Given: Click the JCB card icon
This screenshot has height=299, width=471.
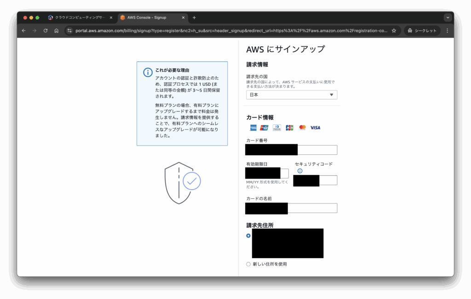Looking at the screenshot, I should pyautogui.click(x=289, y=128).
